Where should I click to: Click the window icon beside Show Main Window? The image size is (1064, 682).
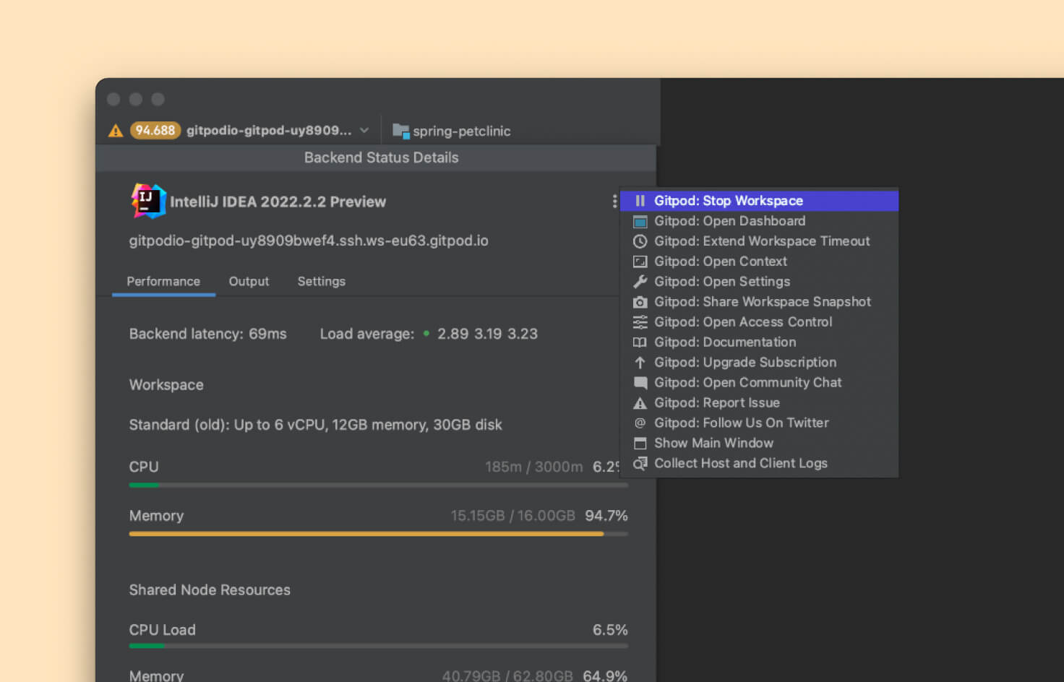click(640, 443)
